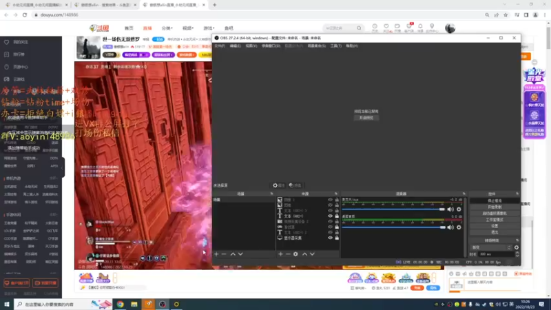Mute the microphone/Aux audio channel
The height and width of the screenshot is (310, 551).
point(450,209)
